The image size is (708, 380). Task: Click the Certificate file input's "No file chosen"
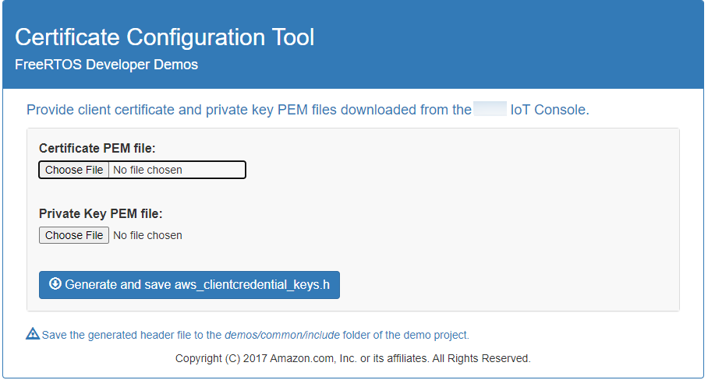pos(148,170)
